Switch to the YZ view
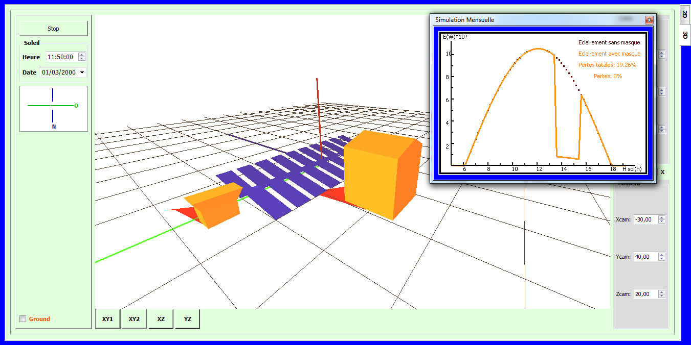The height and width of the screenshot is (345, 691). point(188,319)
